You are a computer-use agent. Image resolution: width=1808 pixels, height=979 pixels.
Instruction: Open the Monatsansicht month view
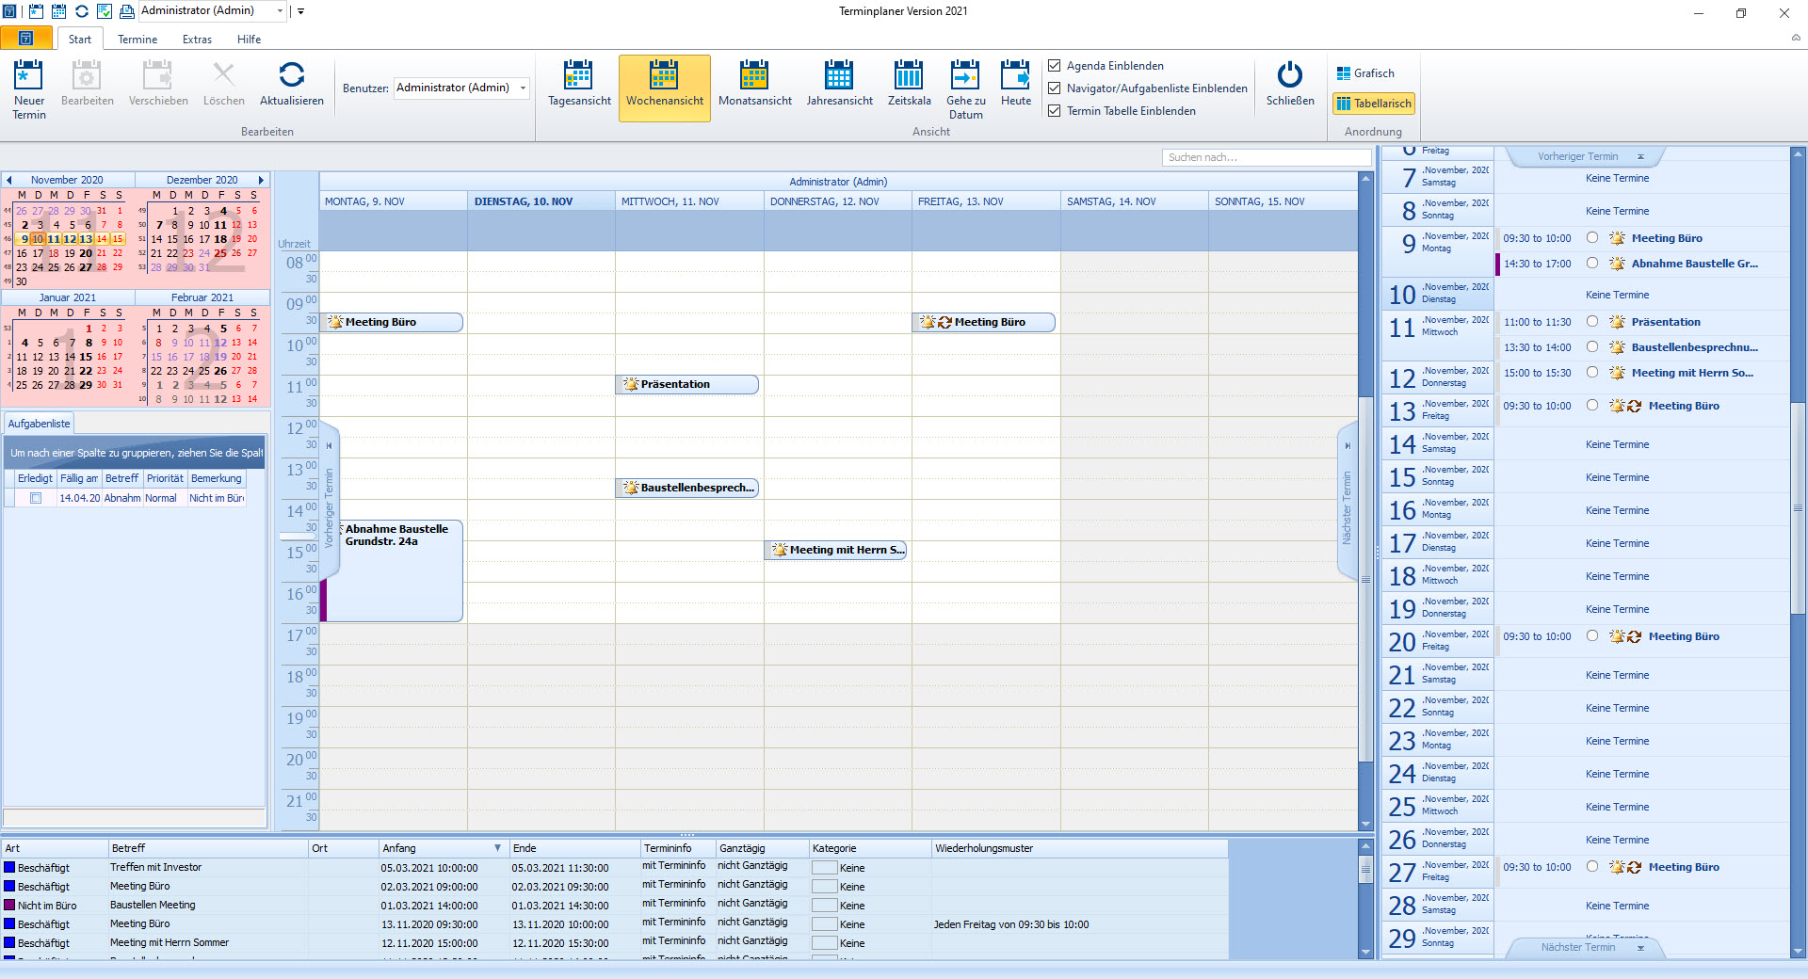pyautogui.click(x=755, y=88)
